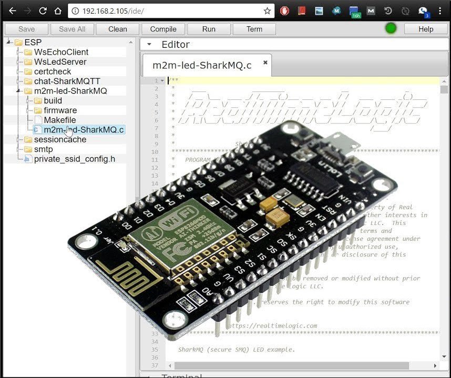Close the m2m-led-SharkMQ.c tab
The width and height of the screenshot is (451, 378).
[265, 62]
